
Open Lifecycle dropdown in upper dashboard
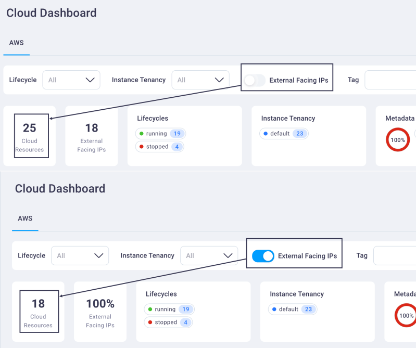click(71, 80)
